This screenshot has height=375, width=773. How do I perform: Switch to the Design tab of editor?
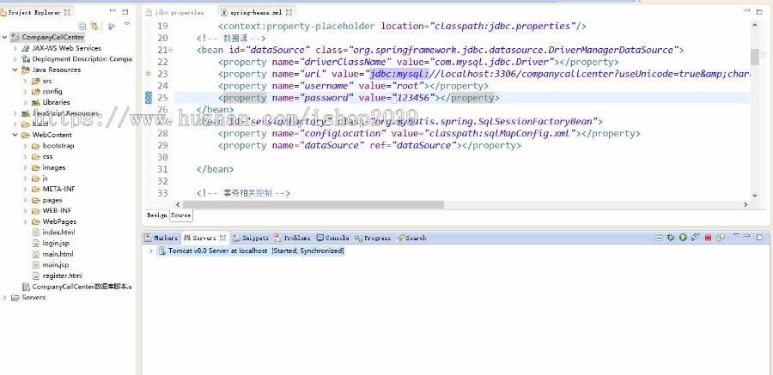tap(157, 215)
